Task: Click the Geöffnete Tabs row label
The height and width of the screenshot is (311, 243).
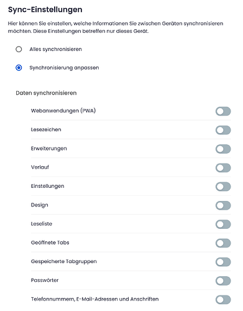Action: 50,243
